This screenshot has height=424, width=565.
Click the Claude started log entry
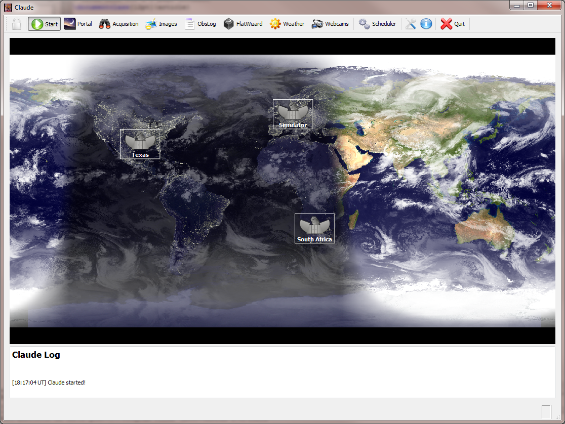tap(49, 383)
